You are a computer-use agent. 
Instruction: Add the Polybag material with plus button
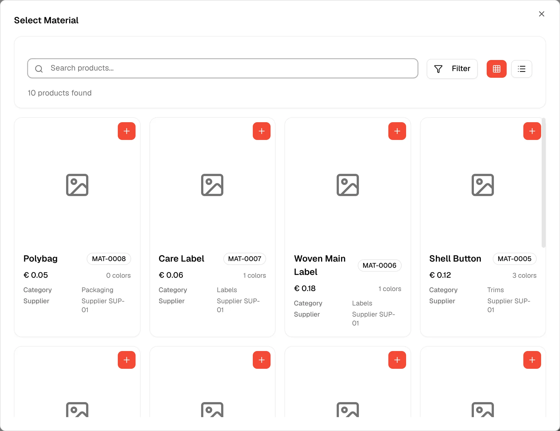point(127,131)
